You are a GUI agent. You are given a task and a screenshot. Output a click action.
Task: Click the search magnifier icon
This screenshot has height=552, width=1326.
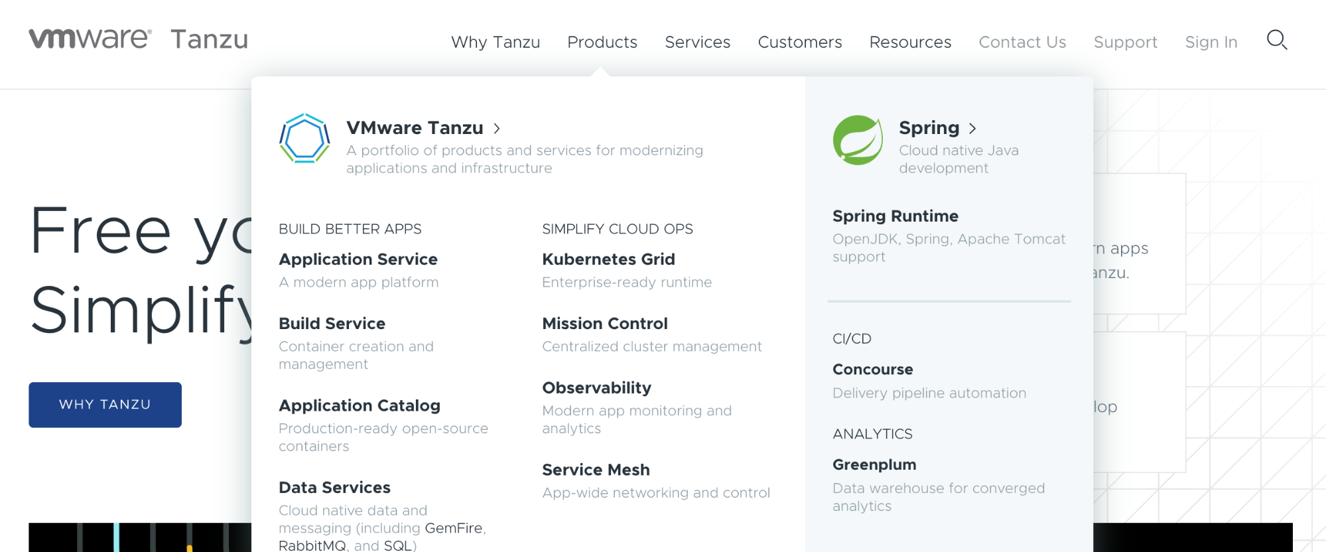pos(1276,40)
